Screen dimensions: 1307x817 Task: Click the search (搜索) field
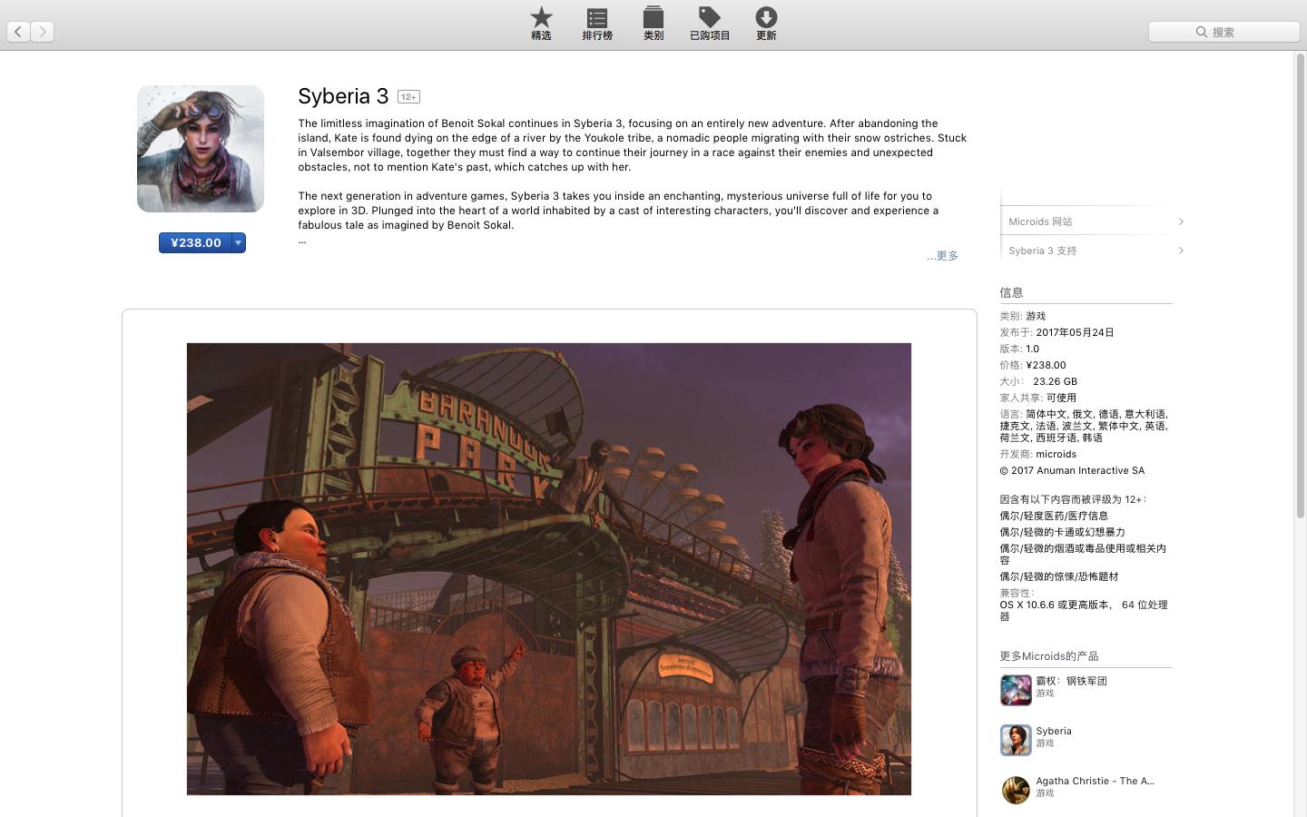[1223, 32]
